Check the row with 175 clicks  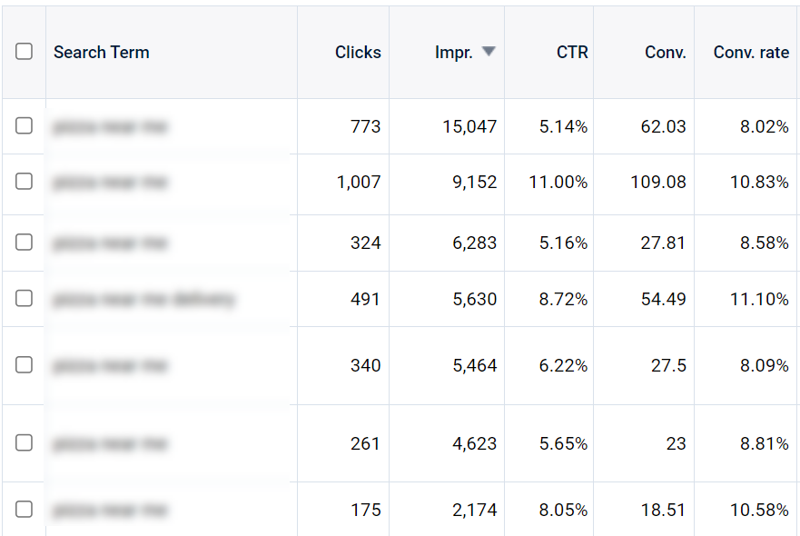[25, 510]
